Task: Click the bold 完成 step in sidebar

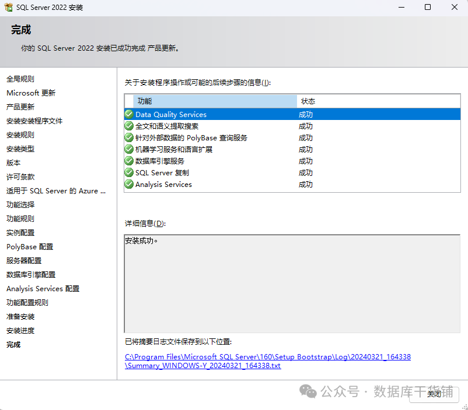Action: [13, 345]
